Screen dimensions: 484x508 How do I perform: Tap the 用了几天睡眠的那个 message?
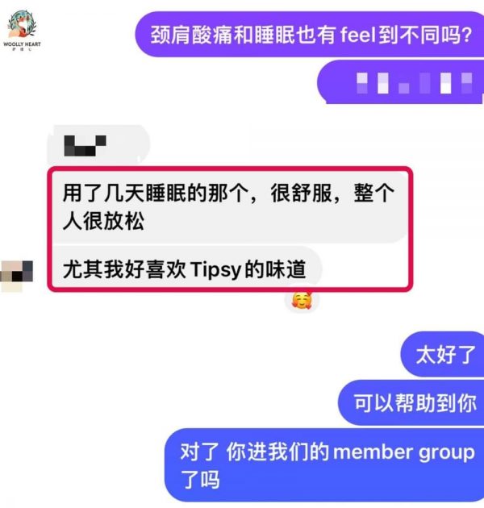pyautogui.click(x=230, y=206)
